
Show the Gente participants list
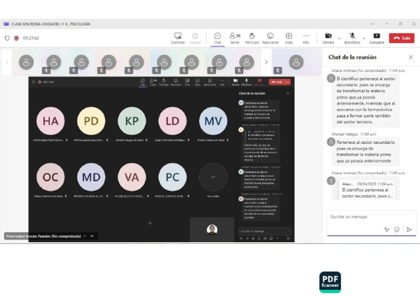(x=235, y=38)
